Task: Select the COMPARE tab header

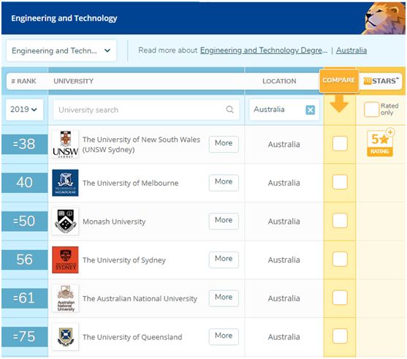Action: [x=339, y=80]
